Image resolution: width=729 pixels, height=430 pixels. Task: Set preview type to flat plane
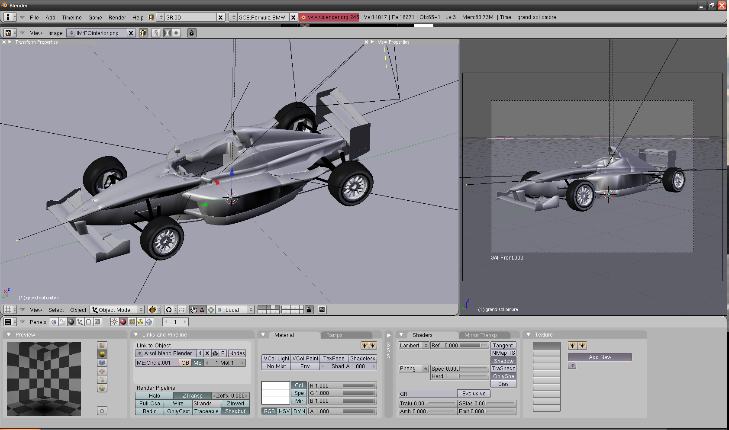pos(102,346)
